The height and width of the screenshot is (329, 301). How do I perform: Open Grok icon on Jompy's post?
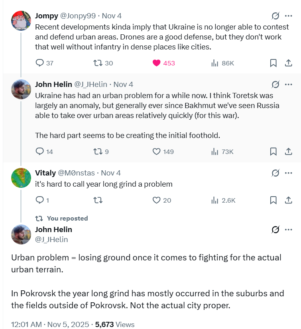coord(275,16)
